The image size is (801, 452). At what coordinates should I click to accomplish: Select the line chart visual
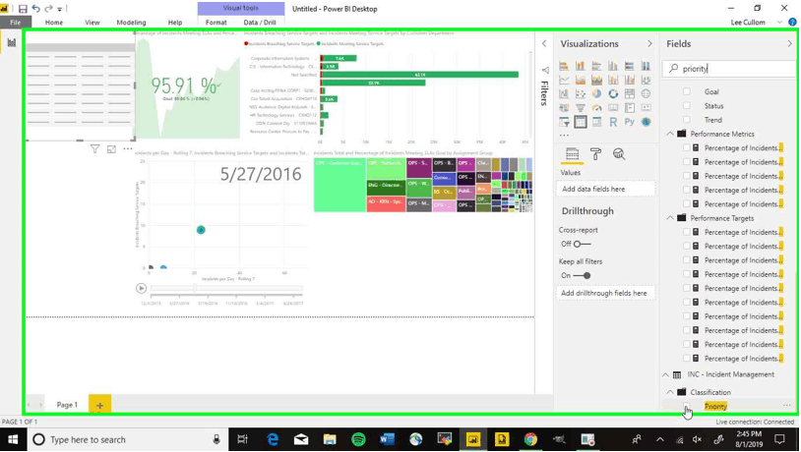click(564, 80)
